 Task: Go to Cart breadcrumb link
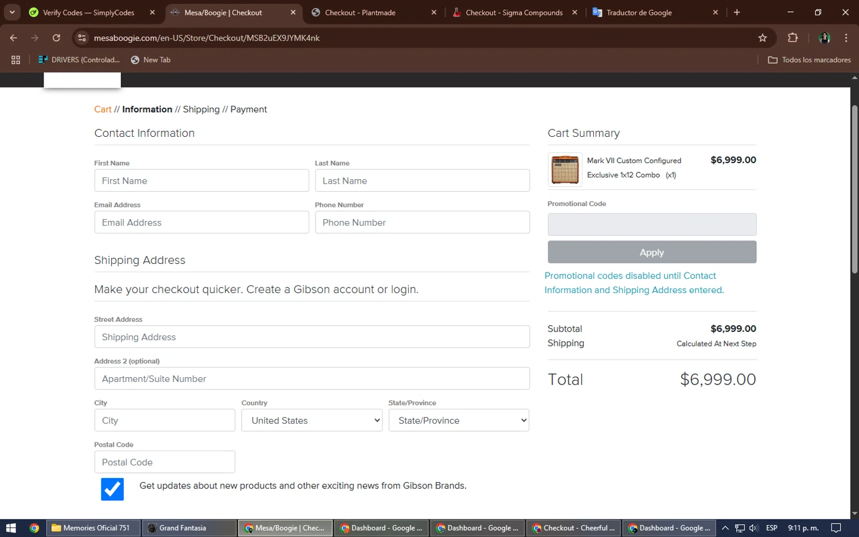click(x=103, y=109)
